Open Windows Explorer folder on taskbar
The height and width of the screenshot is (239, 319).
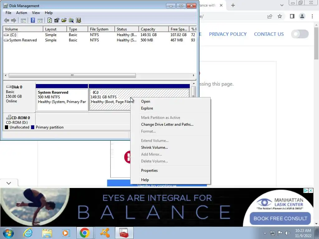click(x=47, y=233)
